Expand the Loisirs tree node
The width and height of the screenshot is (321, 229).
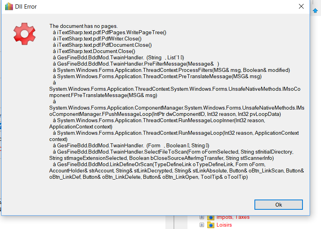coord(202,225)
